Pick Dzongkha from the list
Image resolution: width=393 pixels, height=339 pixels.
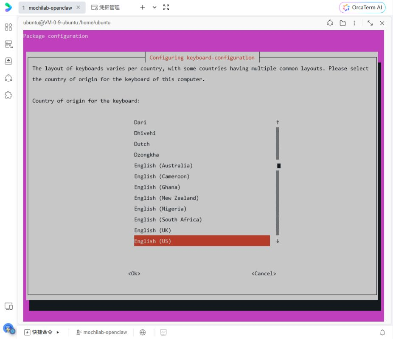[x=202, y=155]
